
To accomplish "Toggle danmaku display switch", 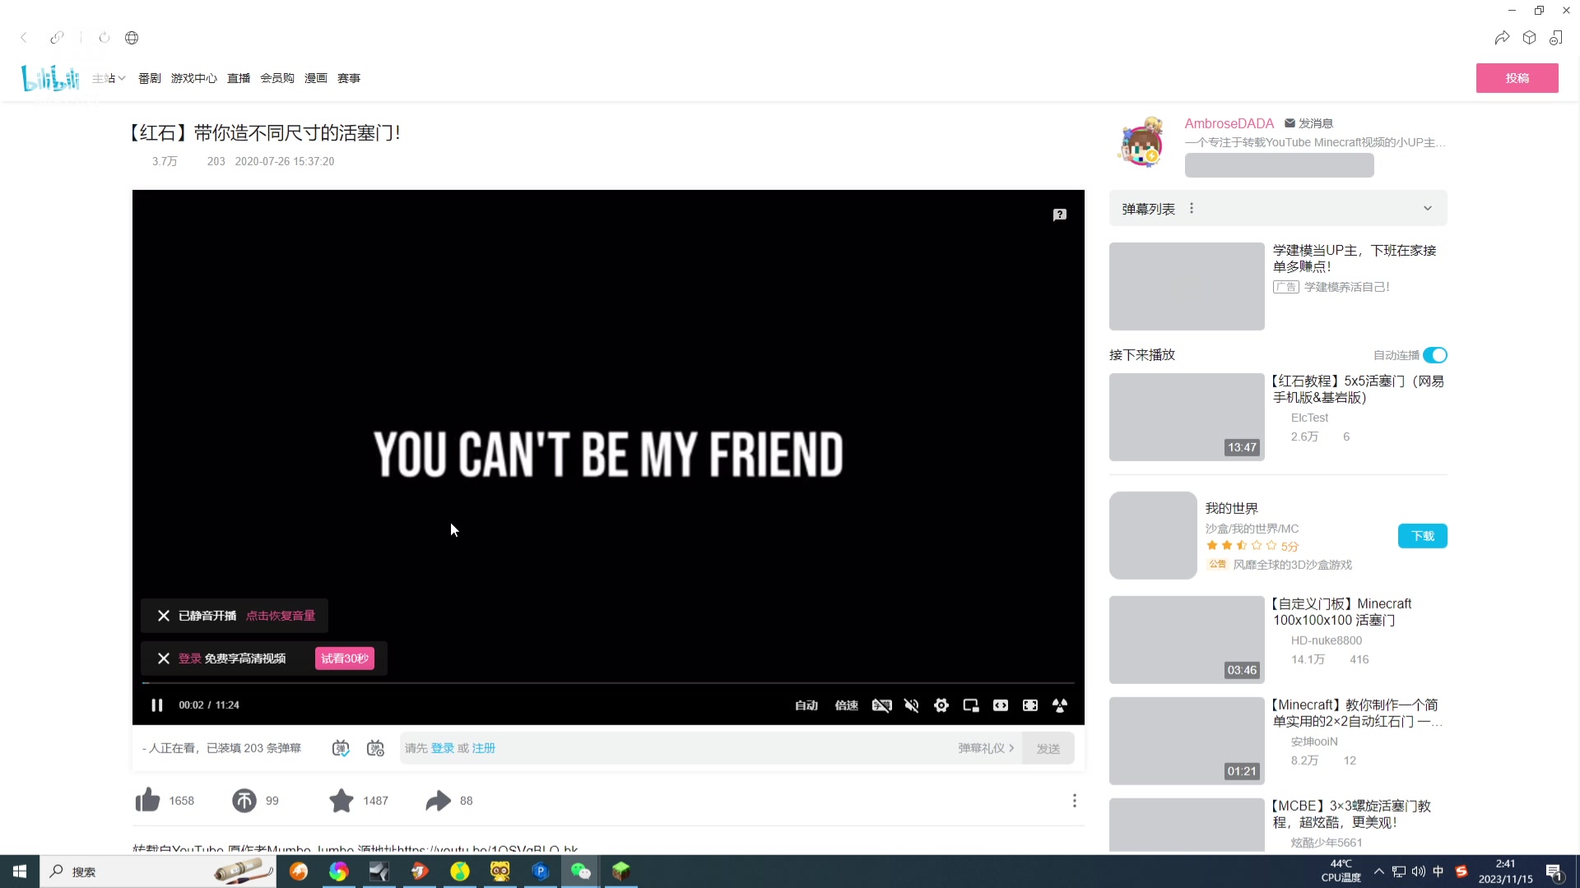I will click(341, 748).
